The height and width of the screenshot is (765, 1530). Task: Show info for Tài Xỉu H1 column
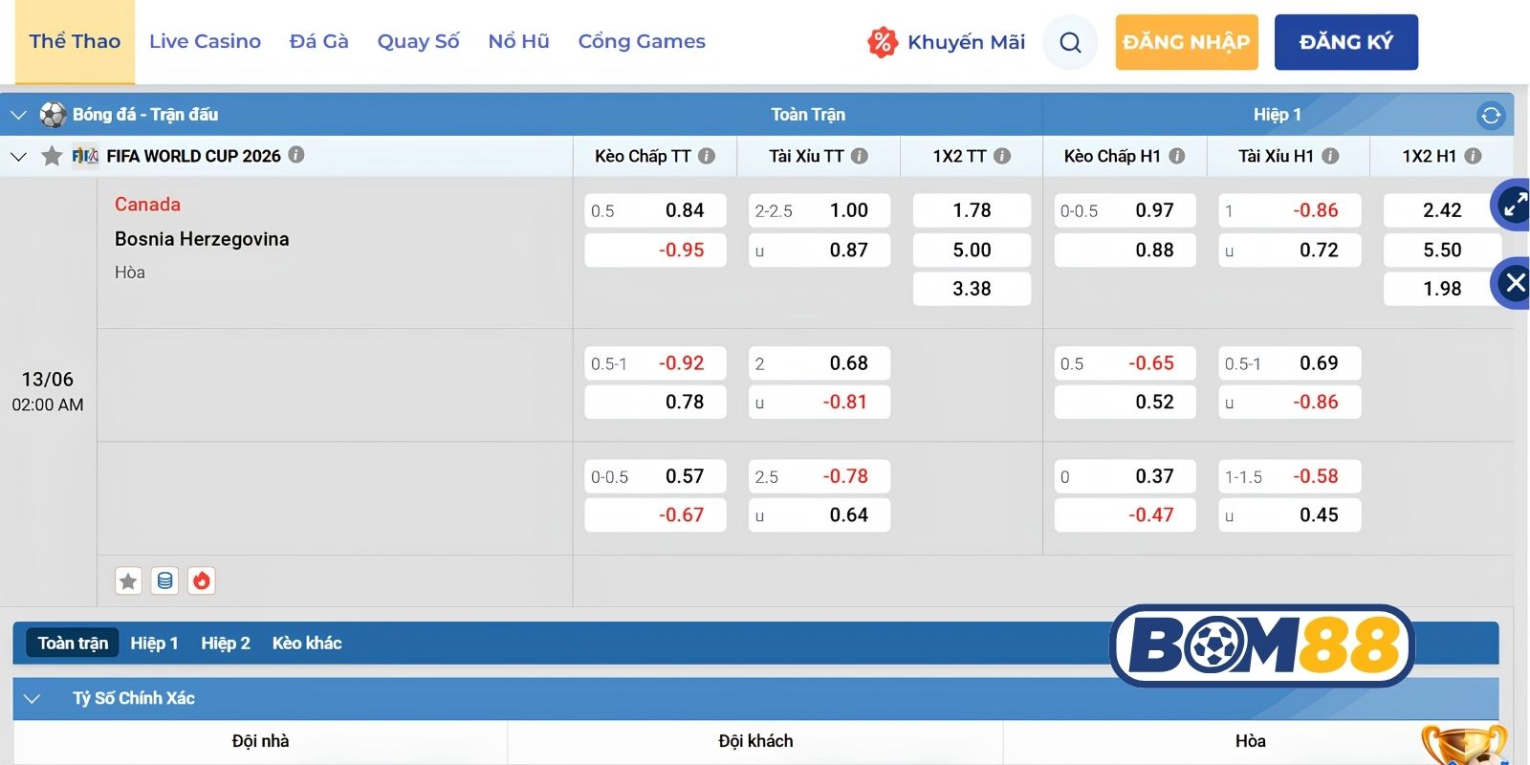[1330, 156]
